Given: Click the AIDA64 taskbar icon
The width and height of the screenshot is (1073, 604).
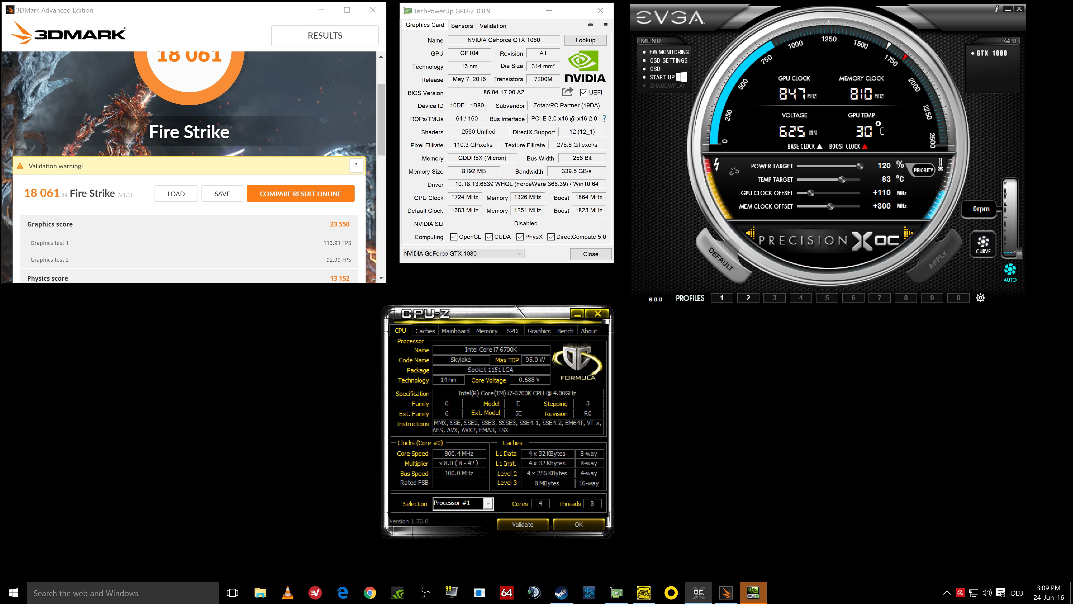Looking at the screenshot, I should click(x=506, y=593).
